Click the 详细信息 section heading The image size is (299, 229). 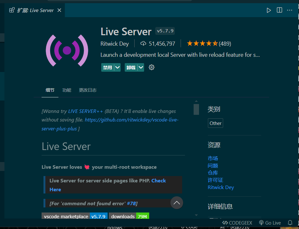point(220,206)
